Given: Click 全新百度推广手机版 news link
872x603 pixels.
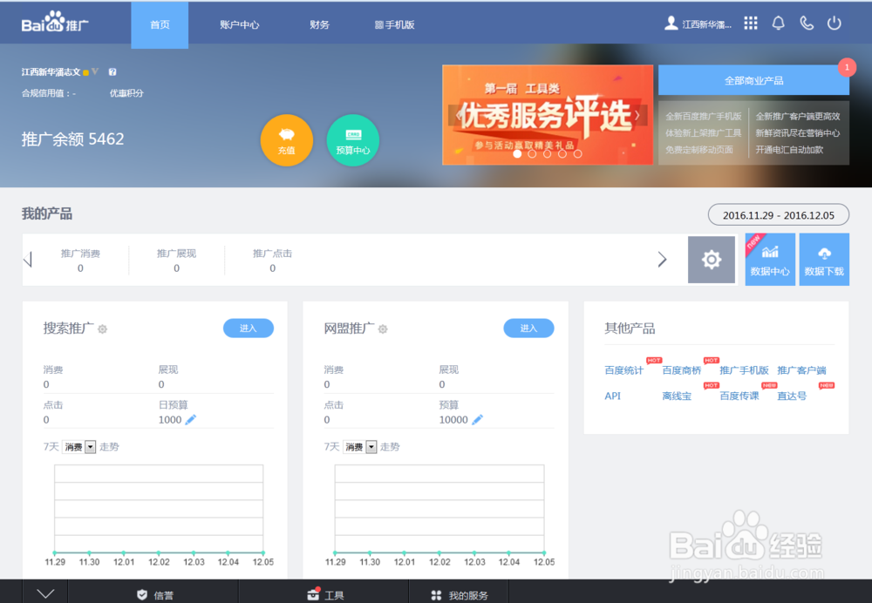Looking at the screenshot, I should pos(704,116).
